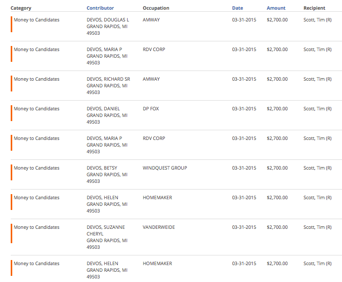The height and width of the screenshot is (282, 342).
Task: Open recipient Scott, Tim in Betsy row
Action: coord(317,168)
